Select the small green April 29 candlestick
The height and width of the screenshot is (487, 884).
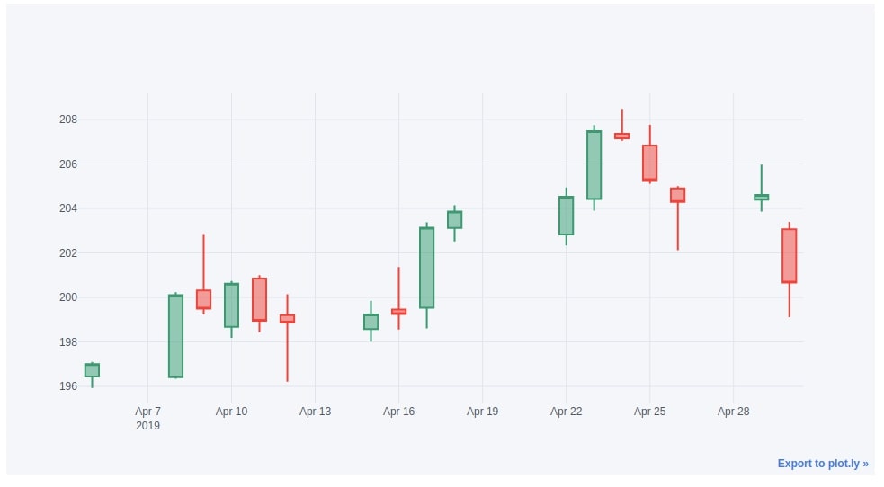[761, 197]
